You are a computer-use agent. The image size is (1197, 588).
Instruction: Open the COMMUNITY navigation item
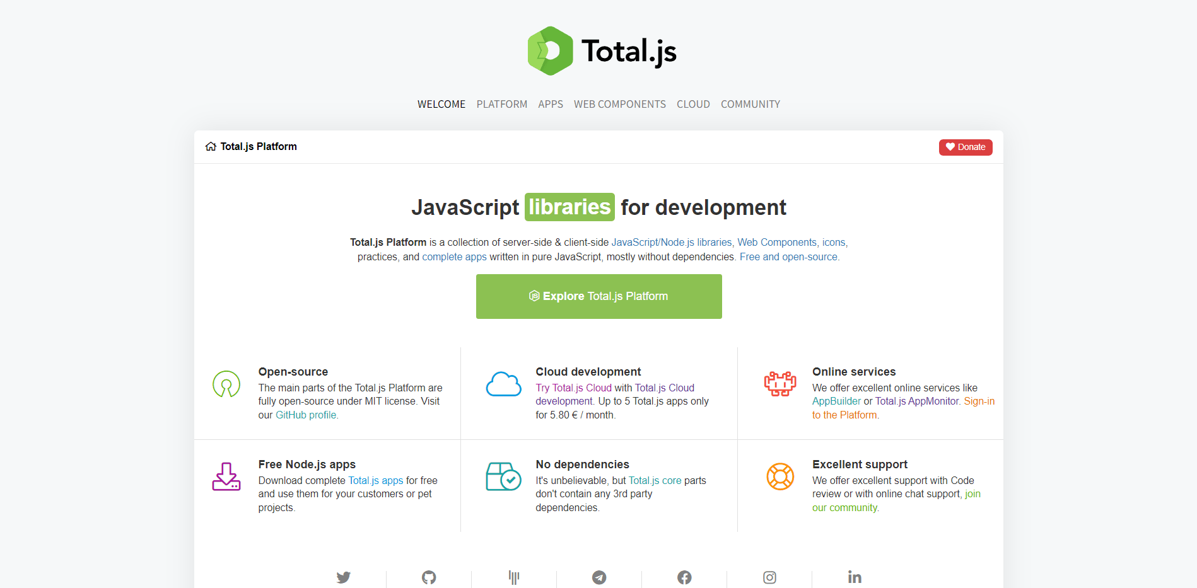pyautogui.click(x=750, y=104)
